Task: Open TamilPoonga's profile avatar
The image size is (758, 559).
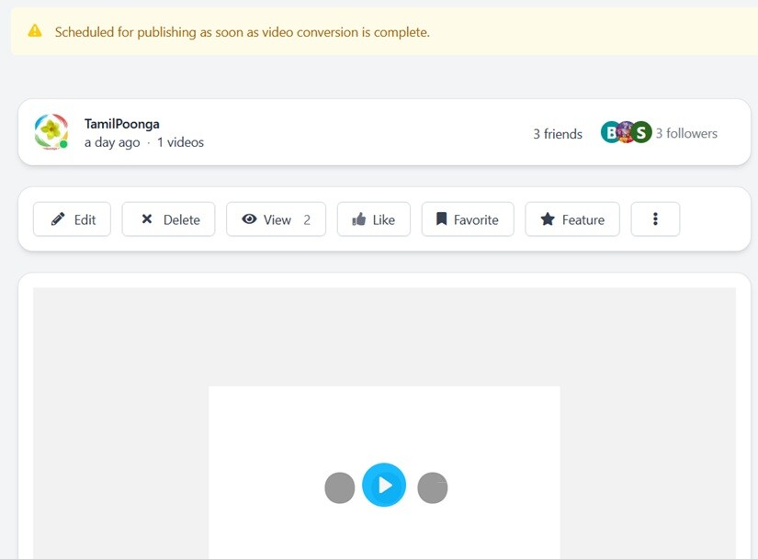Action: (51, 132)
